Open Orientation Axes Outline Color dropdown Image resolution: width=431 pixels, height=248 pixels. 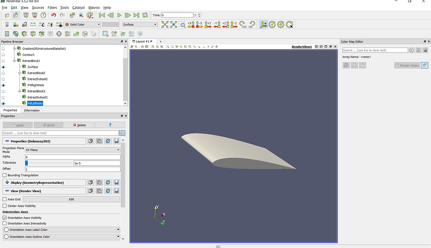coord(62,237)
